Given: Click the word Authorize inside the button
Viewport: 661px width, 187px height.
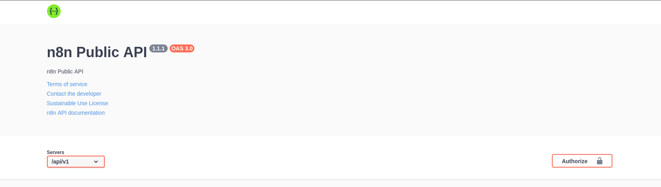Looking at the screenshot, I should (575, 161).
